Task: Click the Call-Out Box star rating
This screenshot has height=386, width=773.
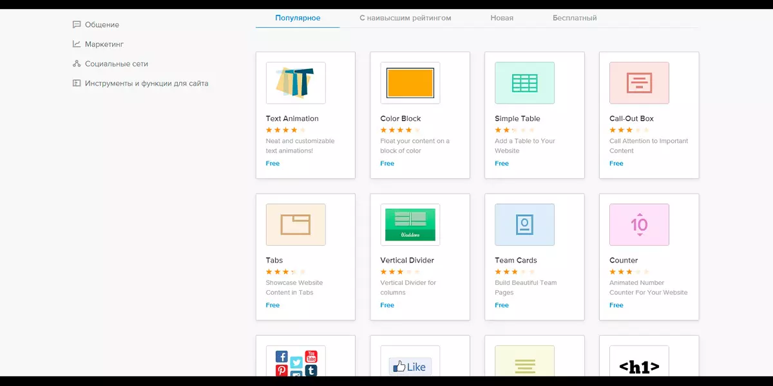Action: point(629,130)
